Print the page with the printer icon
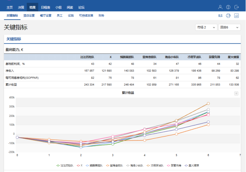246x172 pixels. (228, 15)
